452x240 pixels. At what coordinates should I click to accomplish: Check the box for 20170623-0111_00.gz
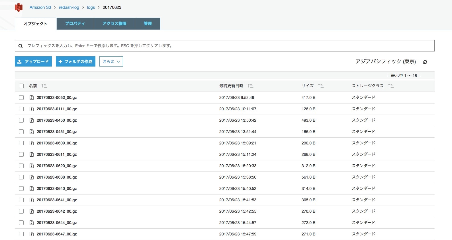pos(21,109)
